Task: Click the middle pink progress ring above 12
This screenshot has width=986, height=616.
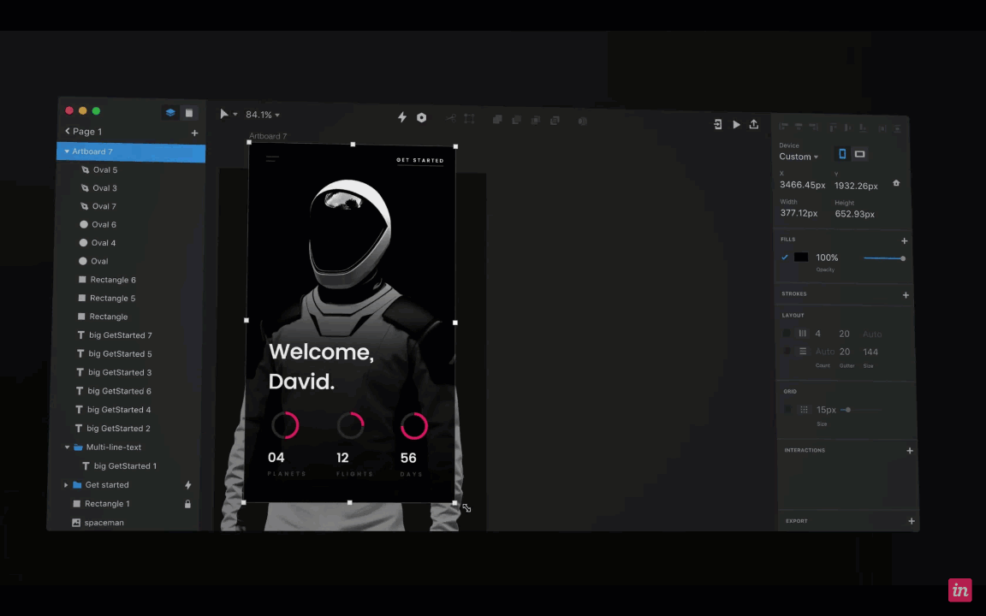Action: pos(350,425)
